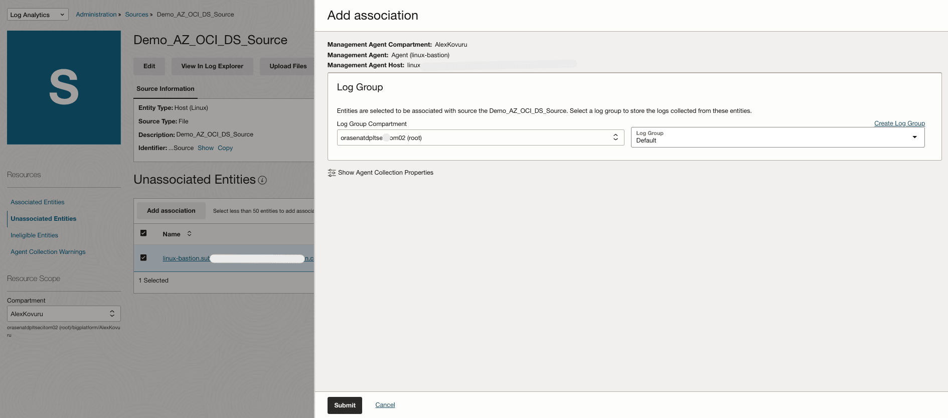The height and width of the screenshot is (418, 948).
Task: Click the Edit source button
Action: [x=149, y=66]
